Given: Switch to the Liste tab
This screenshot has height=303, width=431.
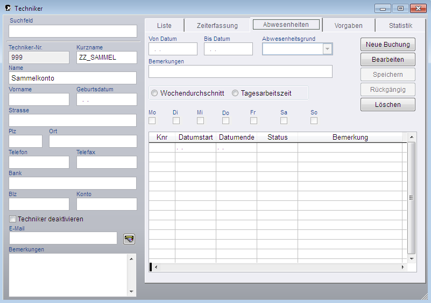Looking at the screenshot, I should coord(164,26).
